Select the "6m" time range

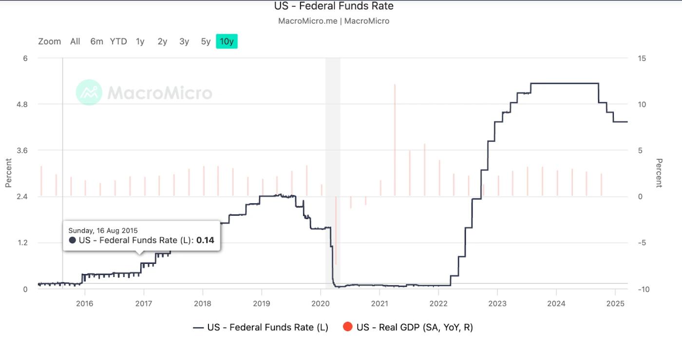(x=96, y=41)
